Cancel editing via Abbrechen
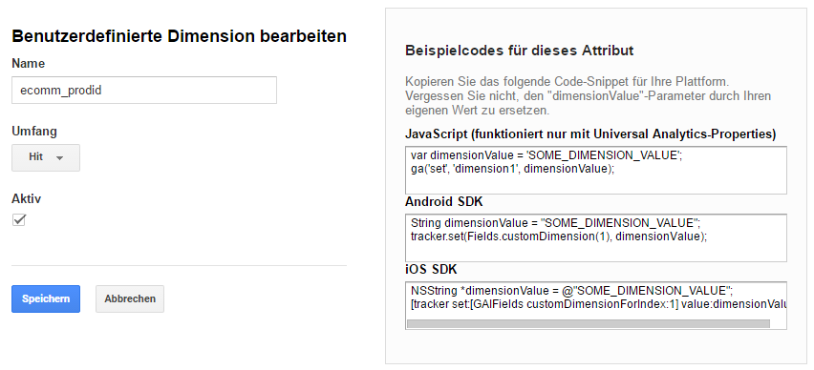The image size is (814, 370). click(130, 299)
